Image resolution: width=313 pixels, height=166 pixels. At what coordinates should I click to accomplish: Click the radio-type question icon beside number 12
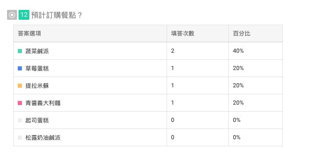pyautogui.click(x=12, y=15)
